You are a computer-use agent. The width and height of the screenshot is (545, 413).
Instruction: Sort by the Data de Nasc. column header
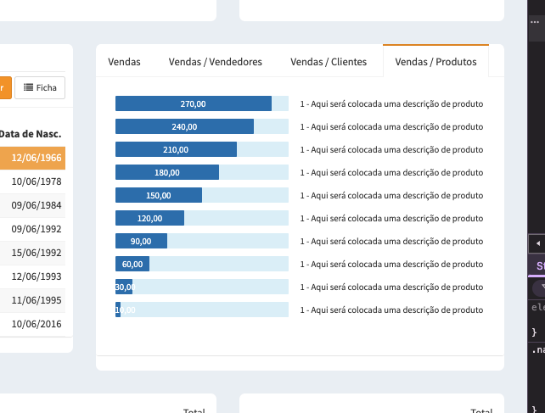(x=31, y=134)
